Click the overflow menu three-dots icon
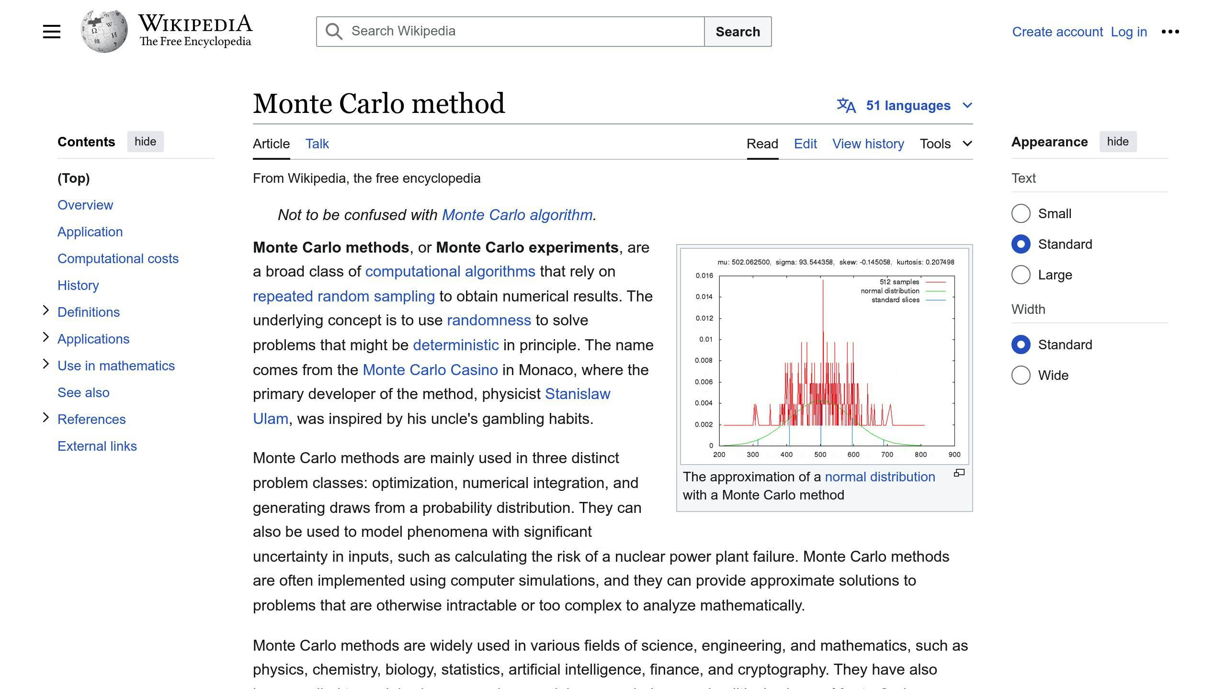 (1170, 31)
